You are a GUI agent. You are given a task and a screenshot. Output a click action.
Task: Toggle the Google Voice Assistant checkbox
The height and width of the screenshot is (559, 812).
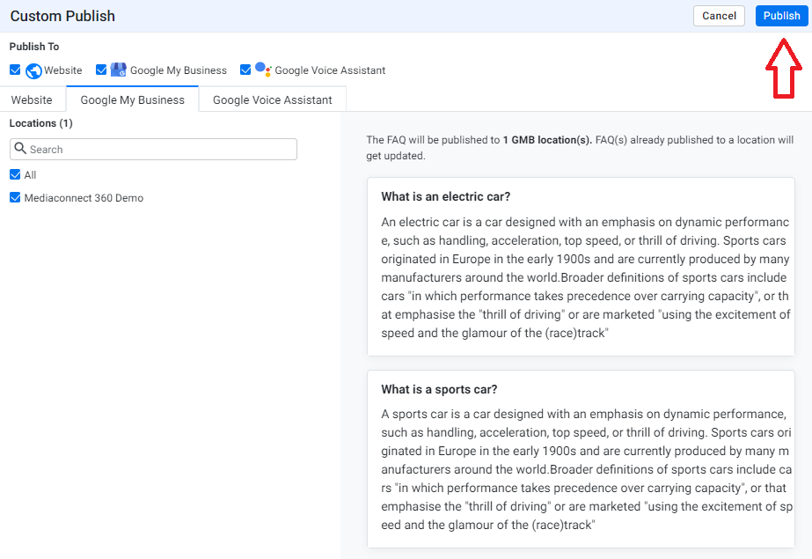pyautogui.click(x=245, y=70)
